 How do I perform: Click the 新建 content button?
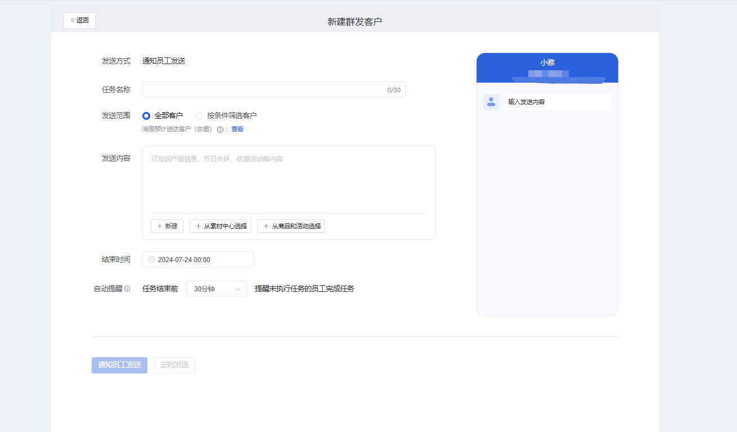coord(167,226)
